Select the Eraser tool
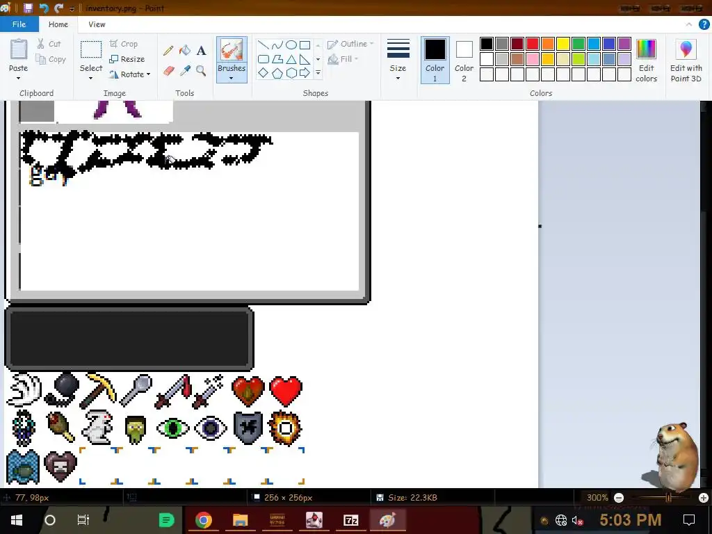The width and height of the screenshot is (712, 534). point(168,71)
